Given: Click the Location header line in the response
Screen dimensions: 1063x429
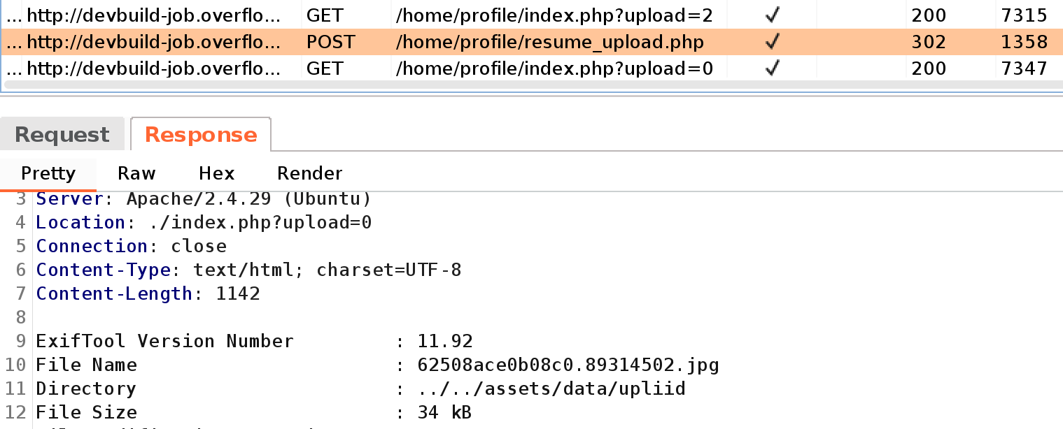Looking at the screenshot, I should point(204,223).
